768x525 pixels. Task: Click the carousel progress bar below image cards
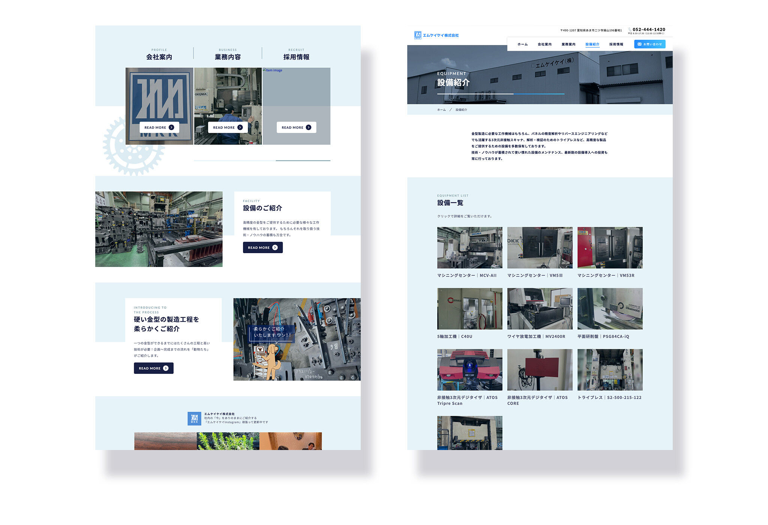click(x=262, y=160)
